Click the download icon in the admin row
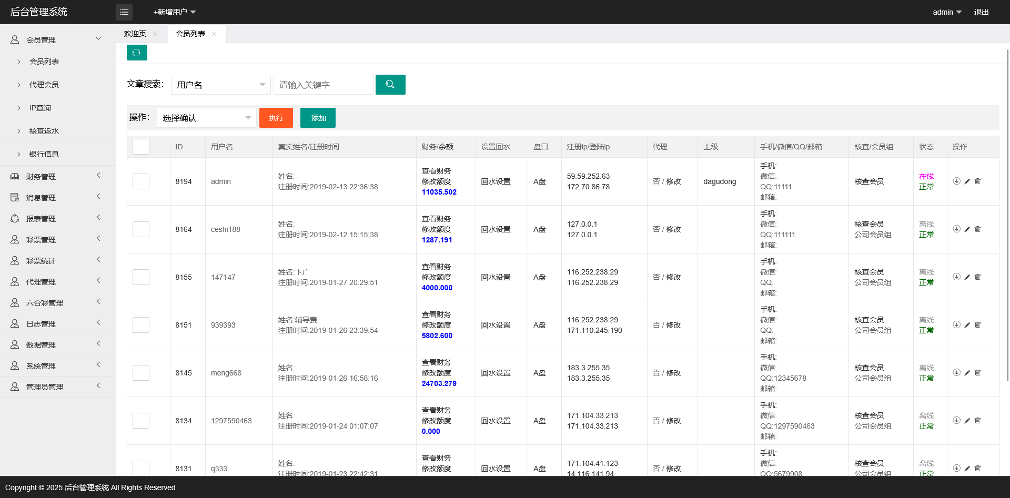Image resolution: width=1010 pixels, height=498 pixels. pyautogui.click(x=956, y=181)
